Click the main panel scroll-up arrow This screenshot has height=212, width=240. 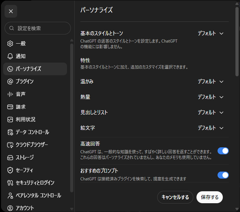click(237, 4)
